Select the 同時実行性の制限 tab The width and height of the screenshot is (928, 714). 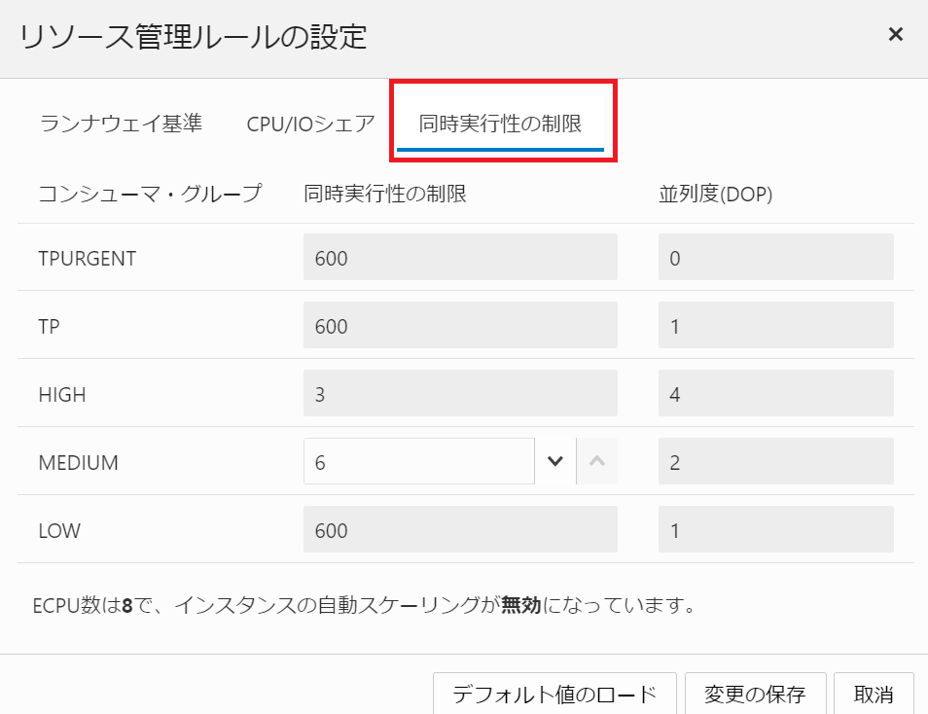coord(502,121)
